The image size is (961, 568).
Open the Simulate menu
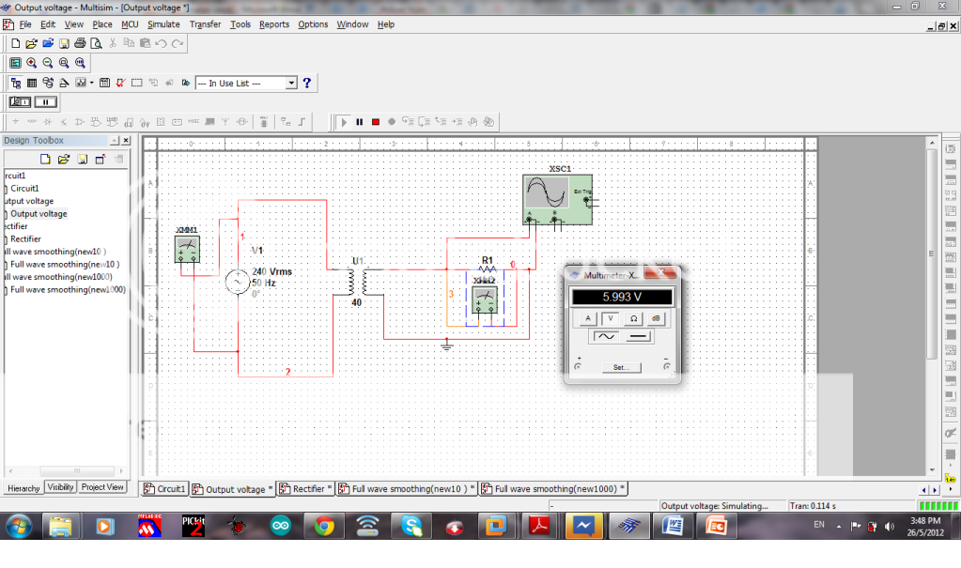click(163, 24)
